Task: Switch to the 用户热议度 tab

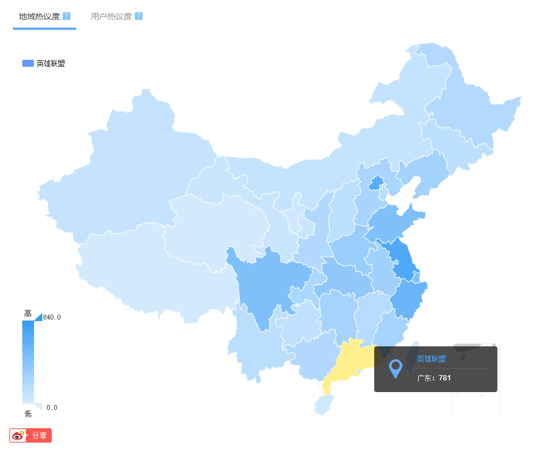Action: point(111,16)
